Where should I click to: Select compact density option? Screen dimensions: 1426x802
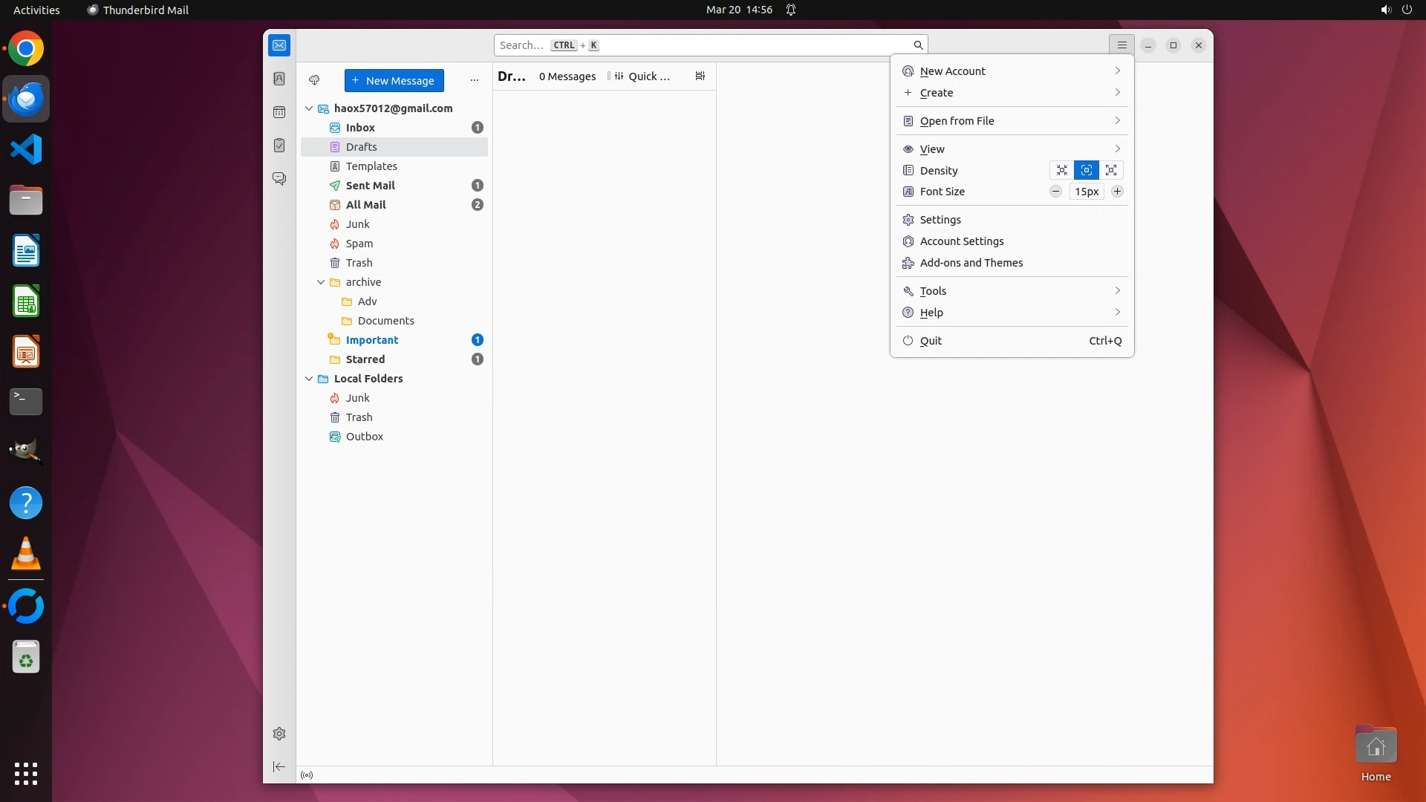pos(1062,170)
